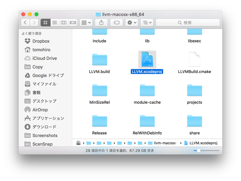Click the Share toolbar button
This screenshot has height=181, width=241.
pyautogui.click(x=101, y=23)
